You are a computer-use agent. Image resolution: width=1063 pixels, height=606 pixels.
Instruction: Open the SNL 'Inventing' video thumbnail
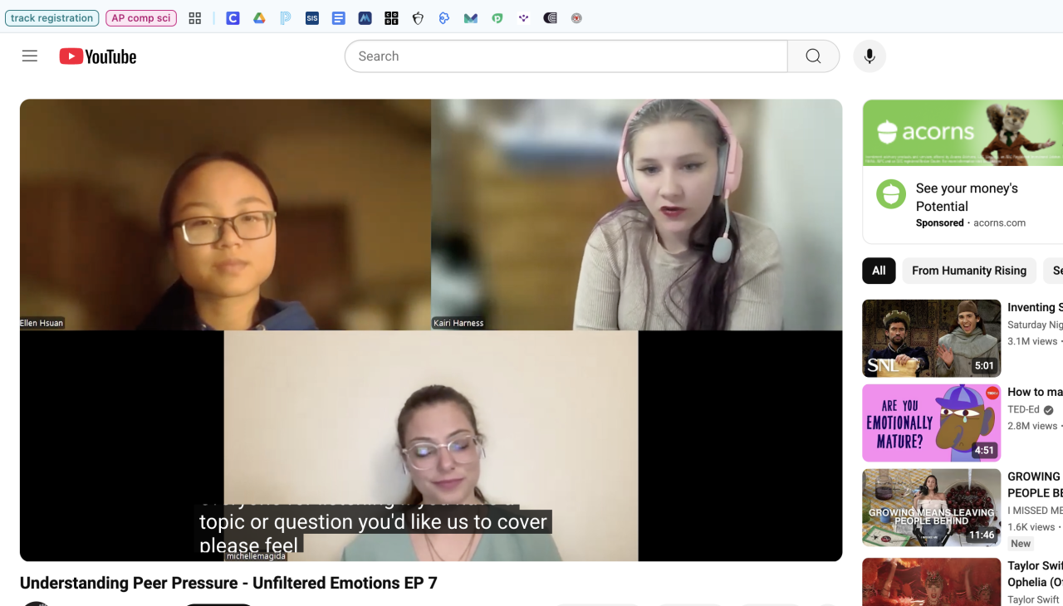point(931,339)
